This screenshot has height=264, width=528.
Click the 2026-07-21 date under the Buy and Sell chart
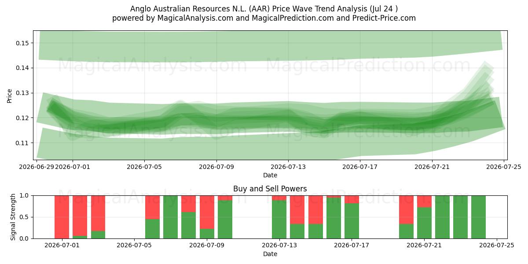tap(425, 246)
